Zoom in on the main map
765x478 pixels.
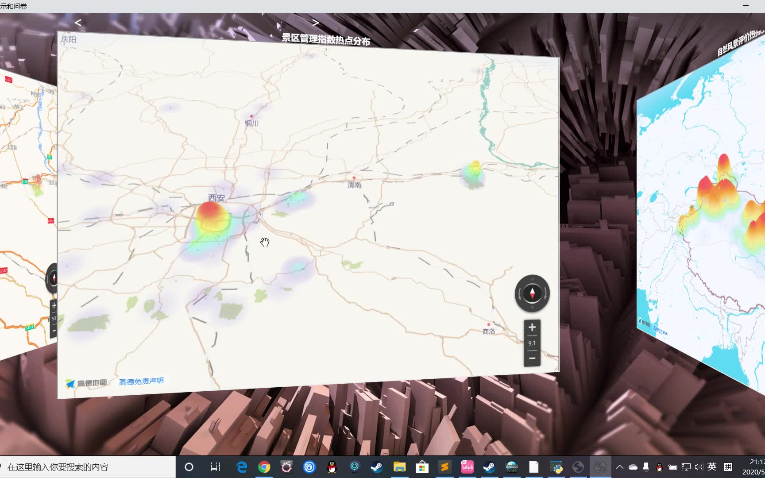[x=532, y=328]
